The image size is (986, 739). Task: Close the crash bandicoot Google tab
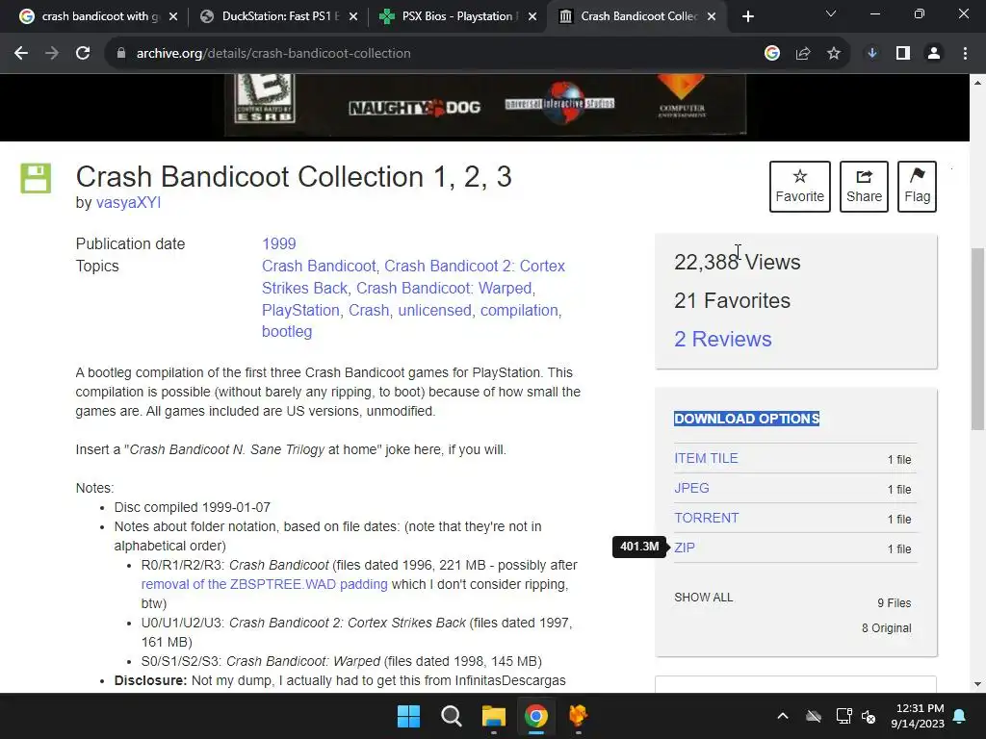pyautogui.click(x=173, y=16)
